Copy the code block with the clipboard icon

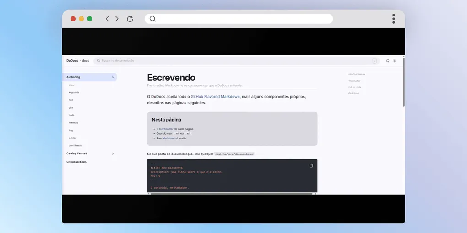tap(311, 165)
